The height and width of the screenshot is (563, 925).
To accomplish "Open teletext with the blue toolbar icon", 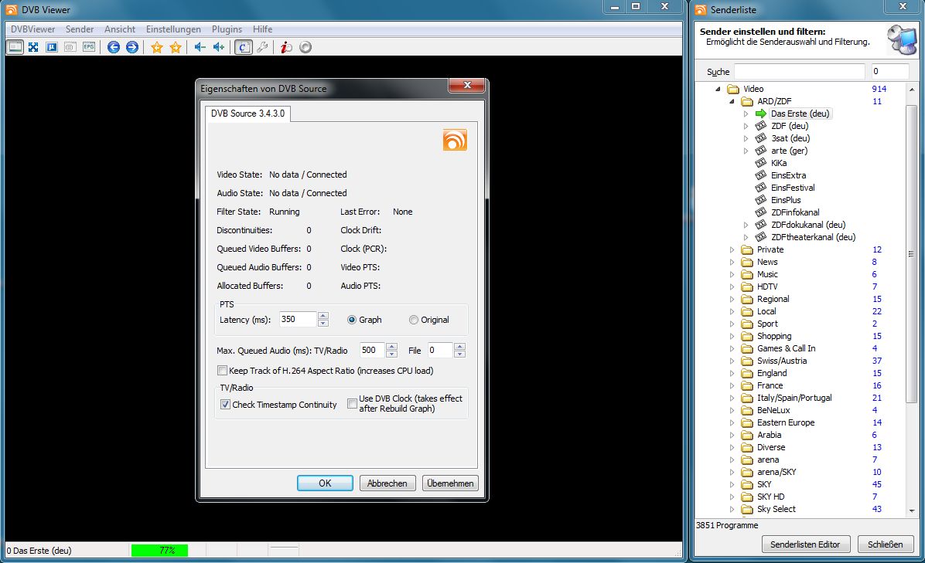I will (52, 47).
